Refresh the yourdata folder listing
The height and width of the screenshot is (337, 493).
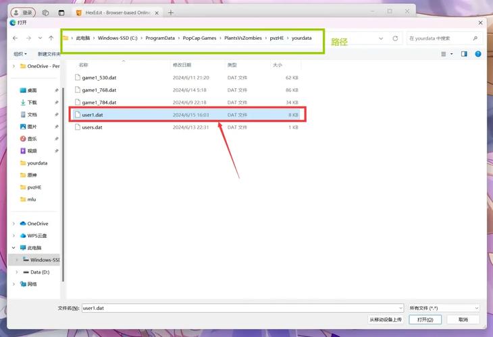click(395, 38)
